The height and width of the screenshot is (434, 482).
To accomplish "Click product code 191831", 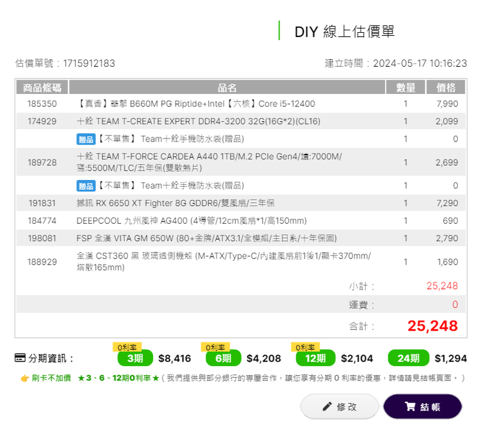I will click(x=42, y=203).
